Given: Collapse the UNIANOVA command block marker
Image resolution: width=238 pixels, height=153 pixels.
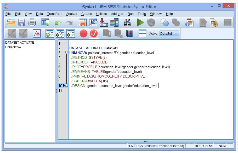Looking at the screenshot, I should click(x=66, y=52).
